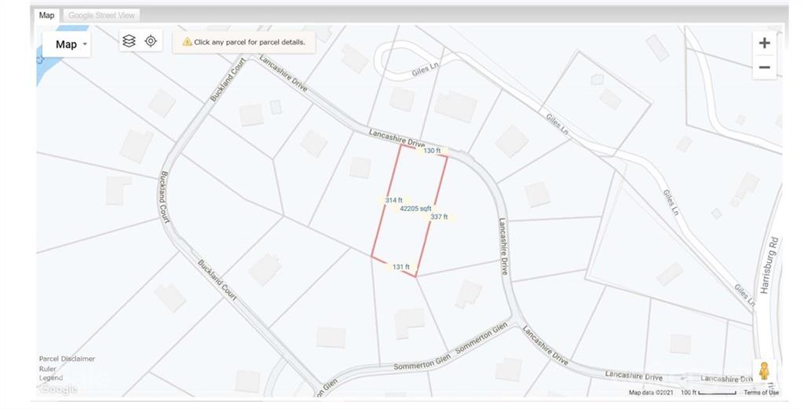Click the Google logo on map

click(57, 389)
